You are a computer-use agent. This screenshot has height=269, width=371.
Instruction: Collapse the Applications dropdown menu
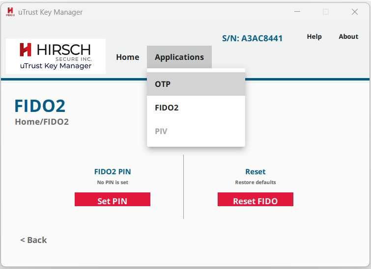[179, 57]
